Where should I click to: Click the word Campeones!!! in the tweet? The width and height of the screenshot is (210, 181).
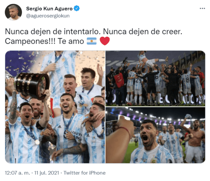(30, 41)
